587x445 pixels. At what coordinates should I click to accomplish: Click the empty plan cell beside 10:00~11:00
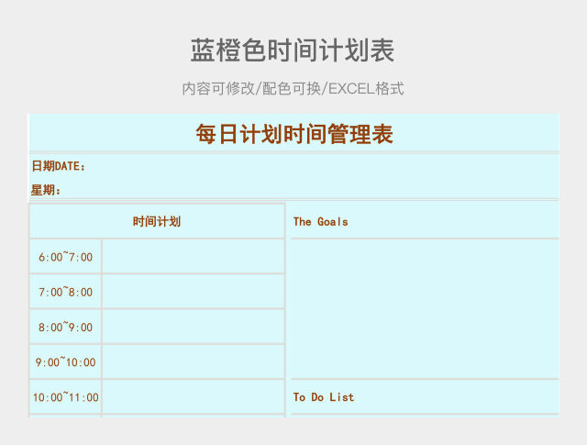[193, 397]
